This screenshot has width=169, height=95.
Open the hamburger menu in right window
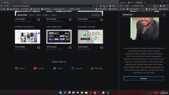tap(164, 15)
